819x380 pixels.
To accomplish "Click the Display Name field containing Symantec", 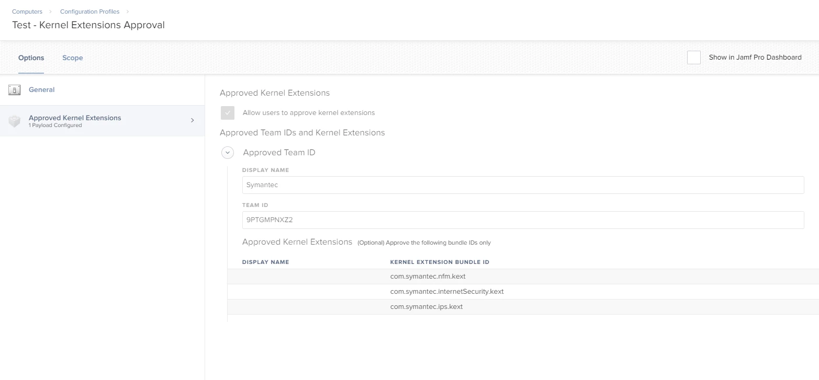I will point(523,185).
